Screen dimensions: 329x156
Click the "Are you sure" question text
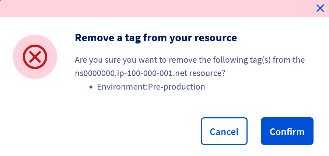pos(190,60)
